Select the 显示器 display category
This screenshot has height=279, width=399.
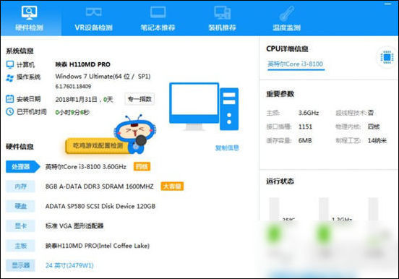pyautogui.click(x=20, y=265)
